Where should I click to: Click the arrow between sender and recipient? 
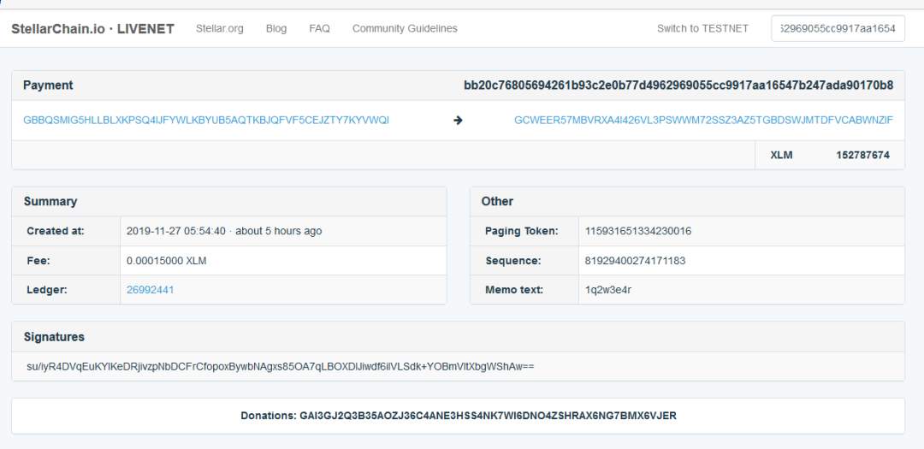click(x=458, y=121)
